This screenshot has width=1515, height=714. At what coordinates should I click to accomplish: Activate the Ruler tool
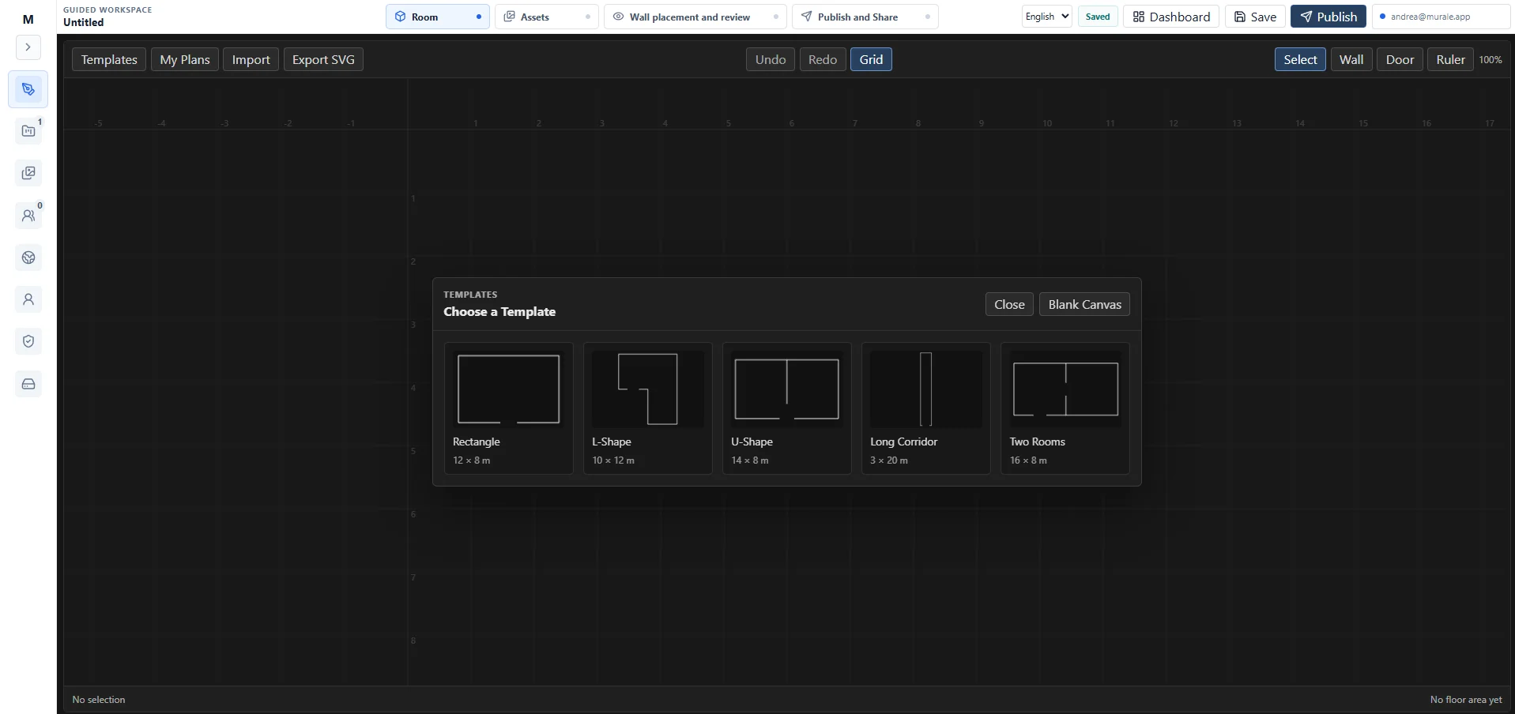coord(1450,59)
